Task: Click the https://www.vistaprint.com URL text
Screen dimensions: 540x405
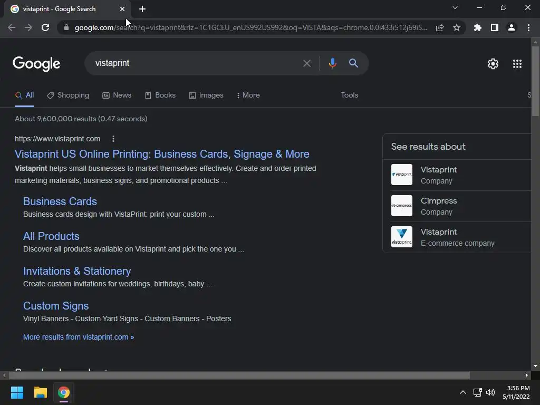Action: (57, 139)
